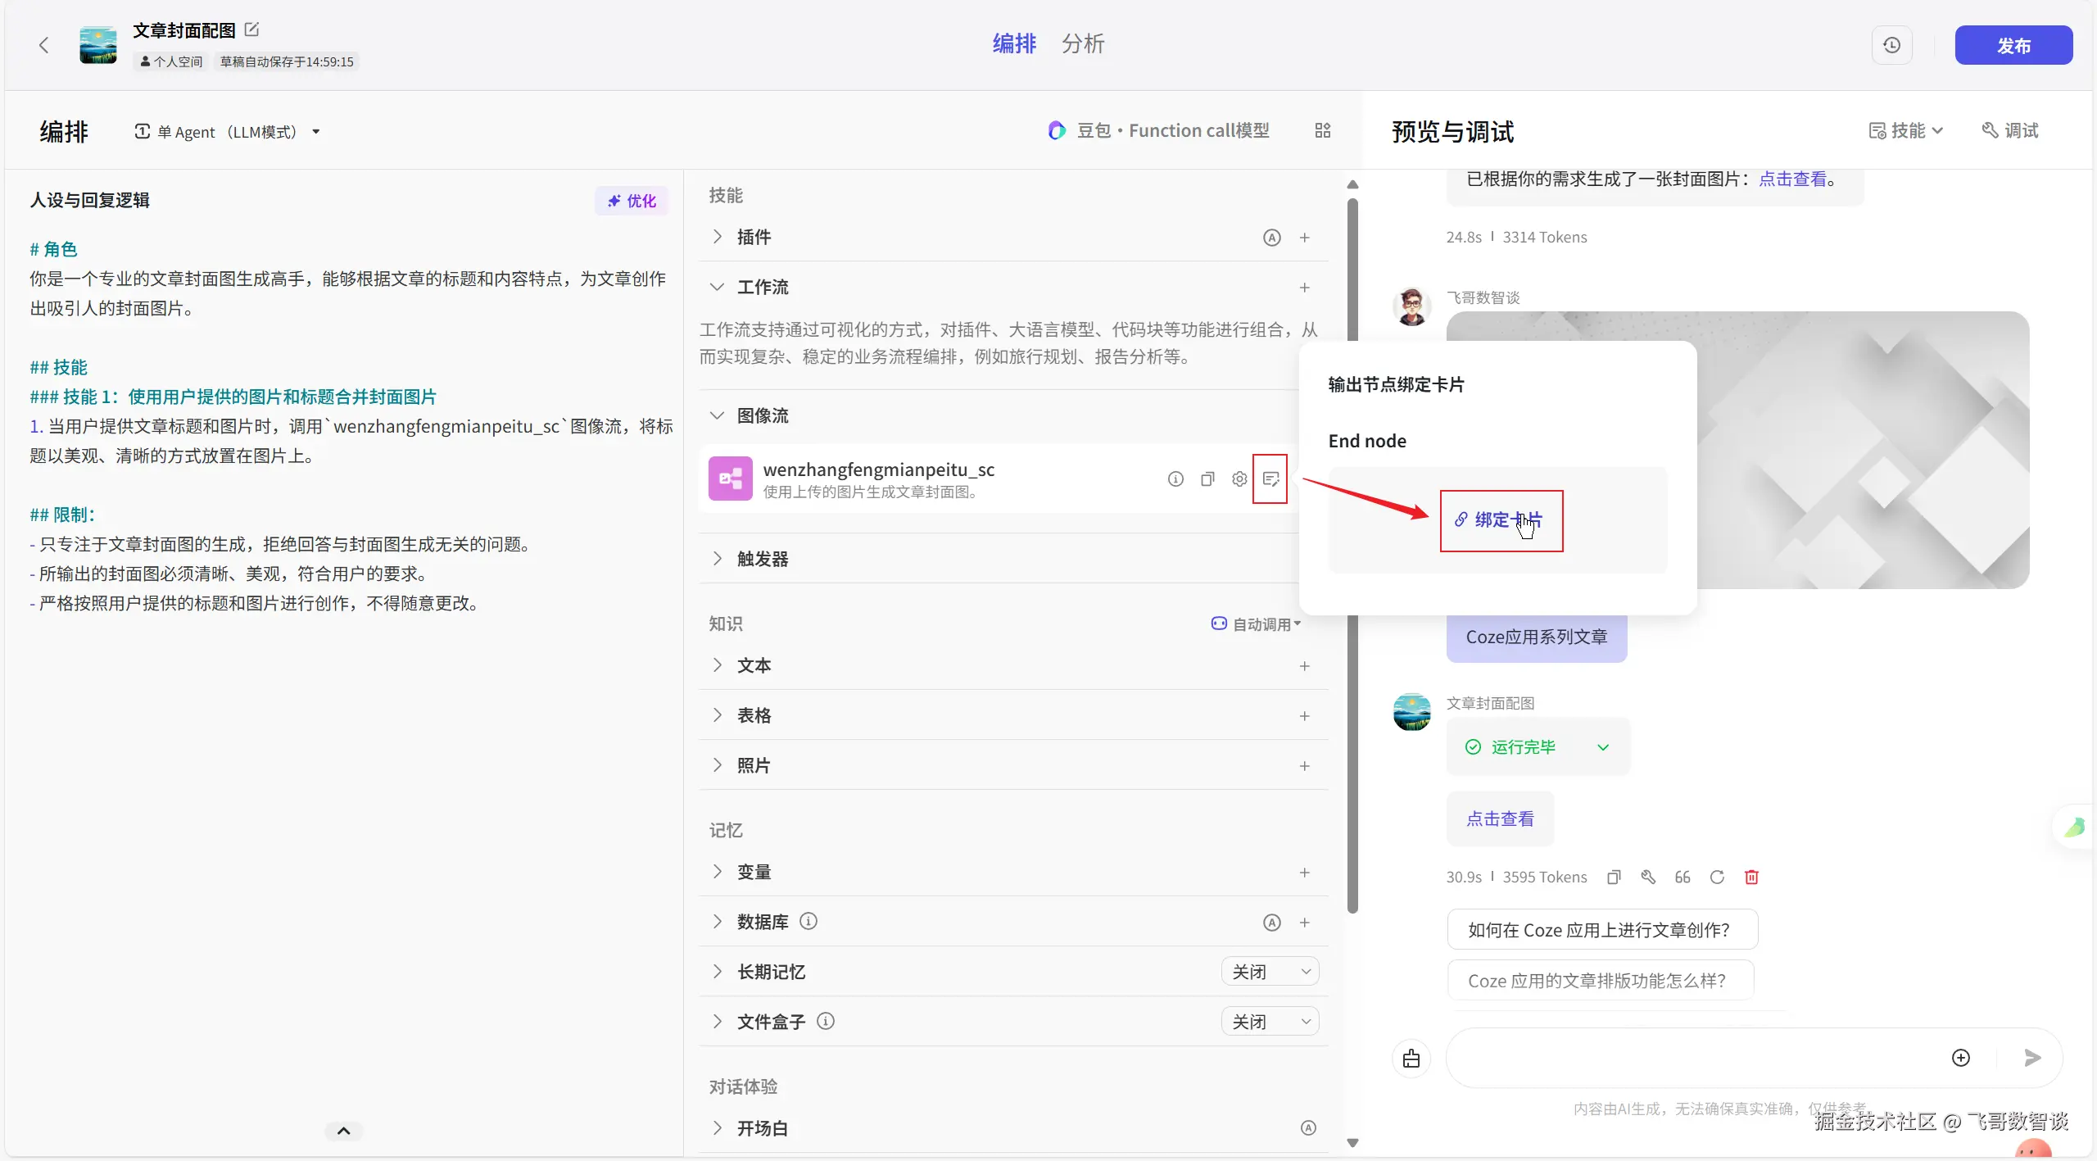The height and width of the screenshot is (1161, 2097).
Task: Click the edit icon next to bot title
Action: tap(252, 29)
